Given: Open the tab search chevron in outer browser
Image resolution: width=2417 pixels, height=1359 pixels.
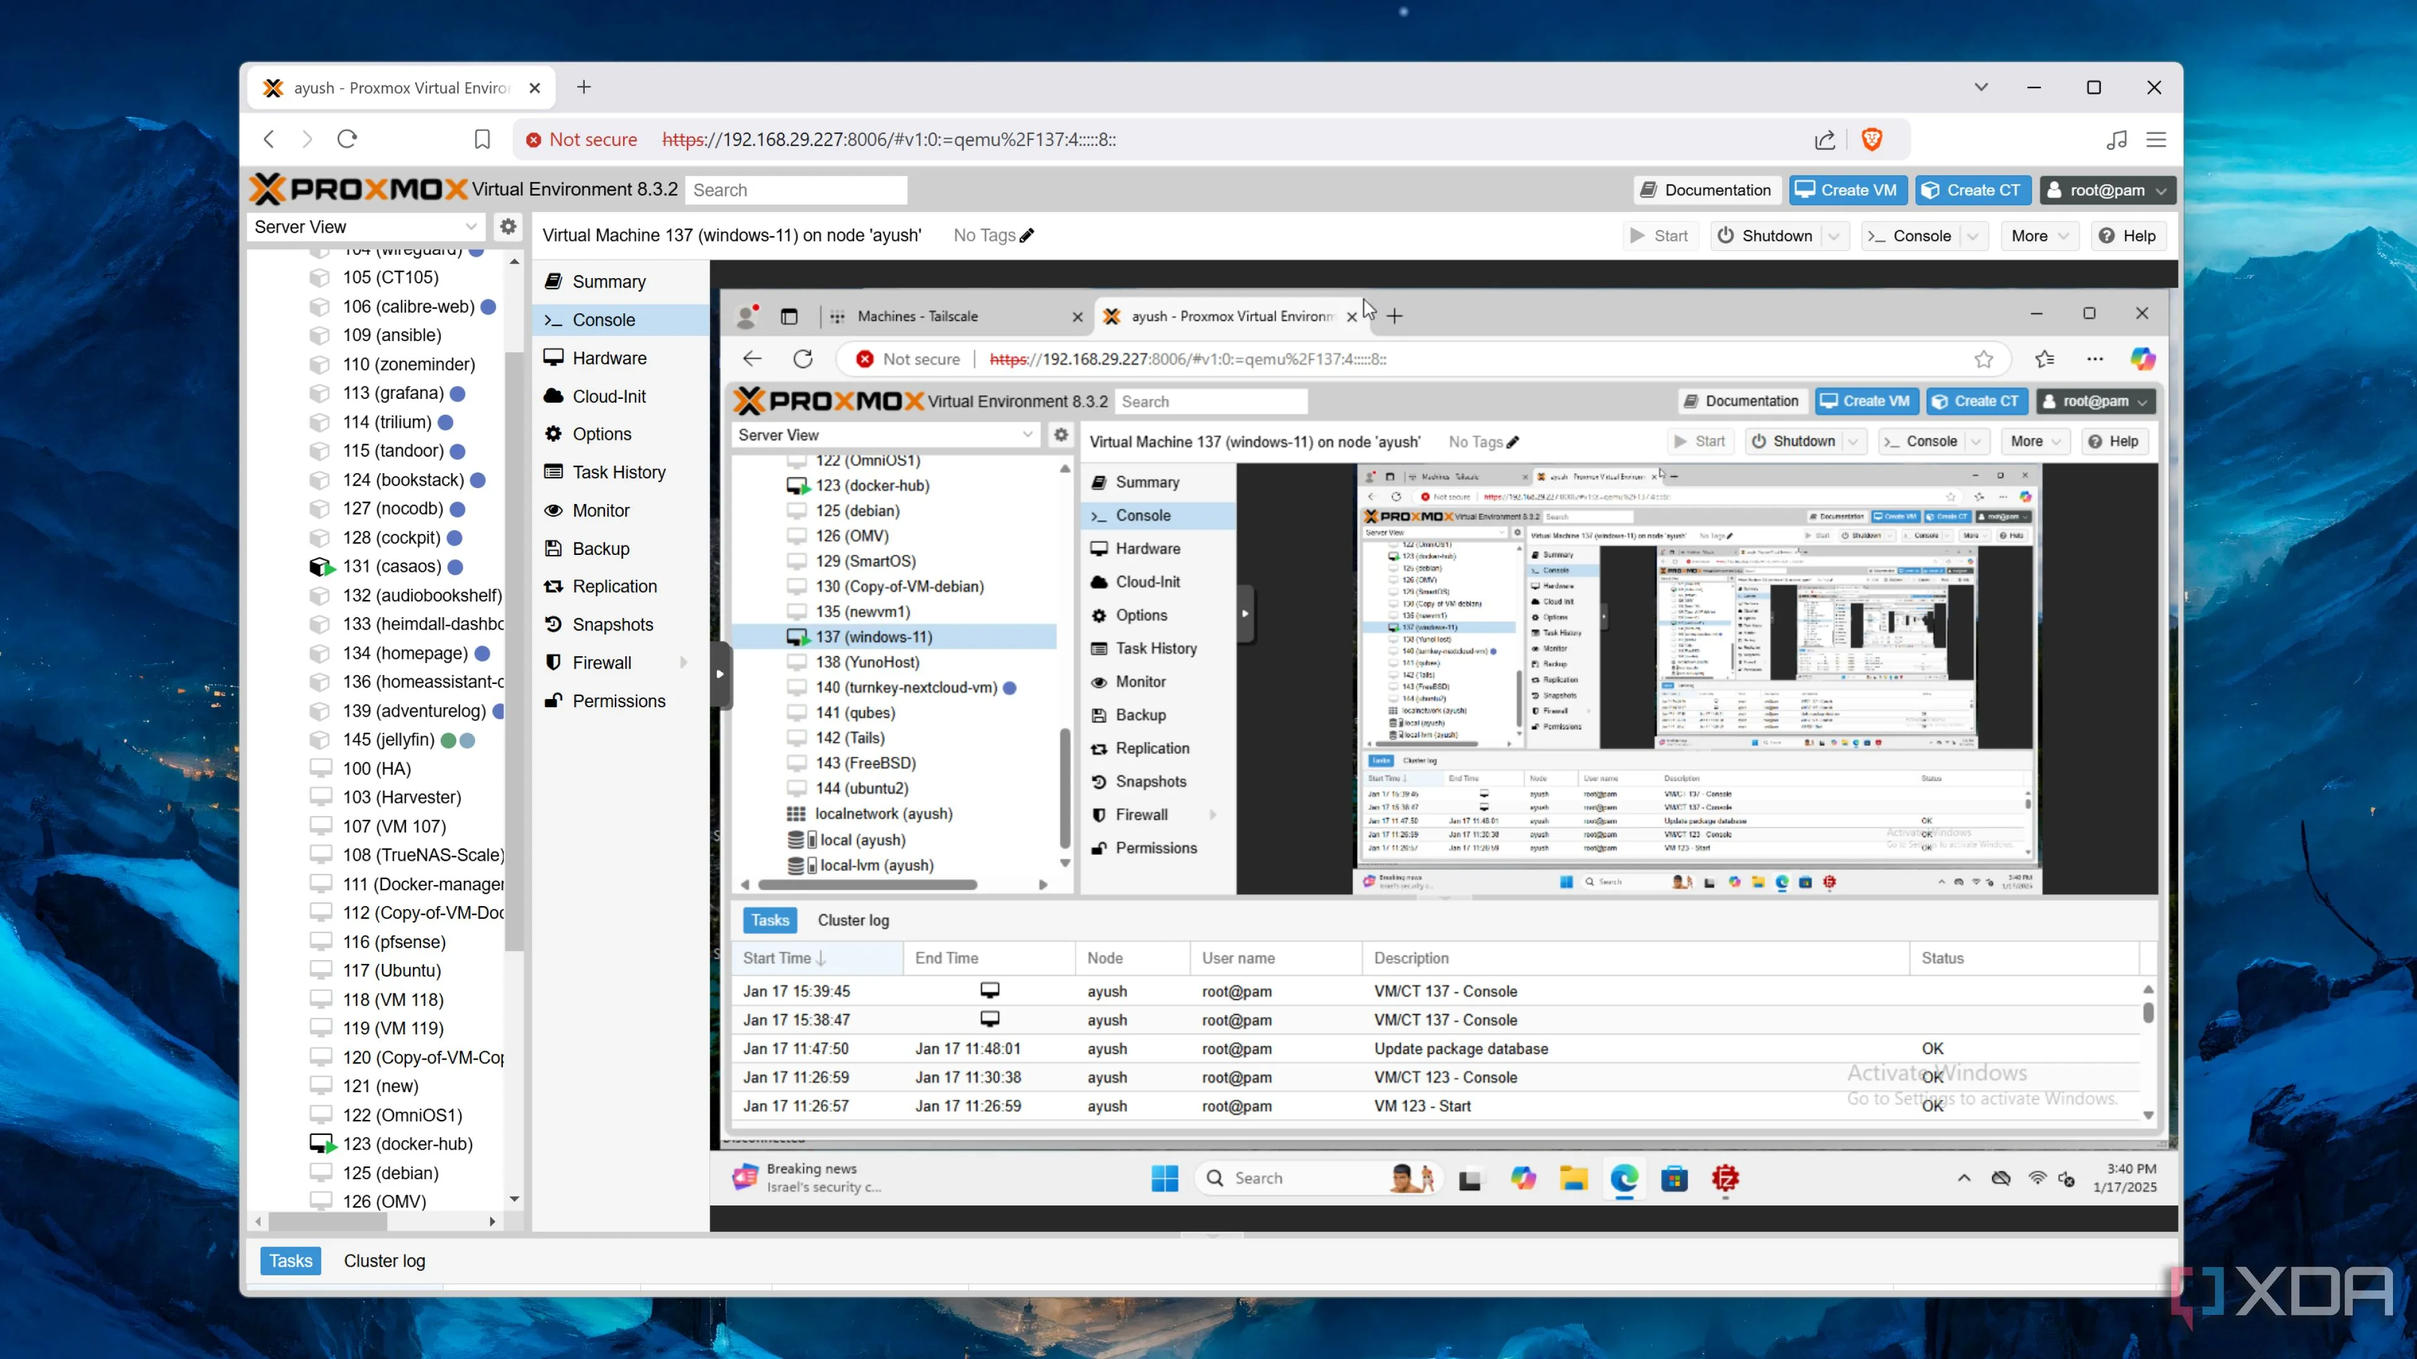Looking at the screenshot, I should coord(1981,87).
